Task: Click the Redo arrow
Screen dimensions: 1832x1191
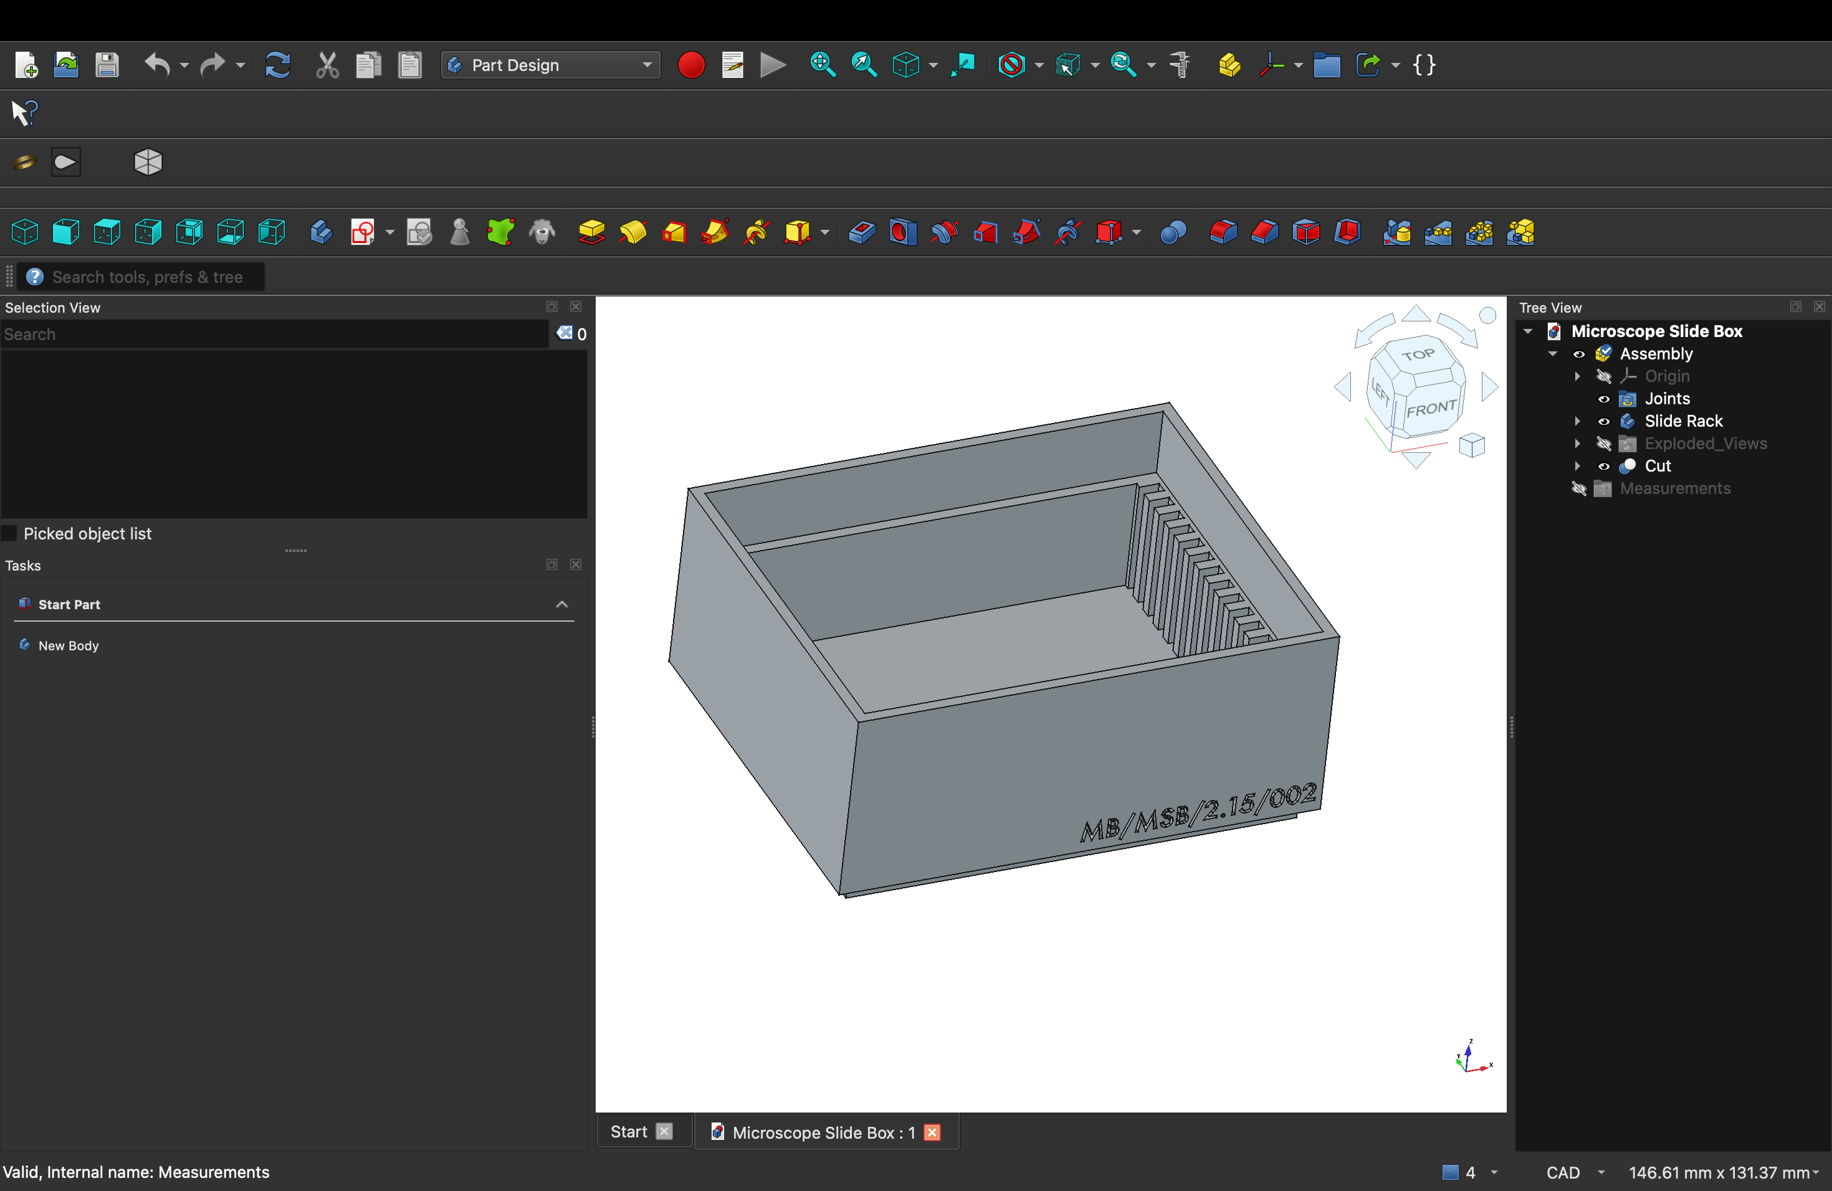Action: pyautogui.click(x=212, y=65)
